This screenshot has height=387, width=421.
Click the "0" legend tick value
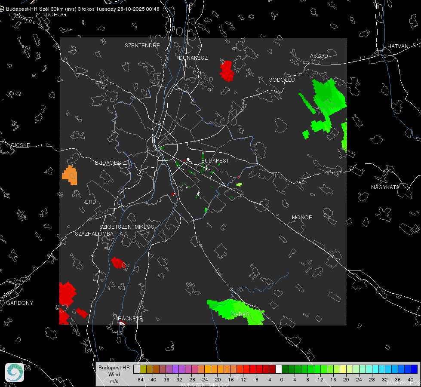(x=282, y=380)
